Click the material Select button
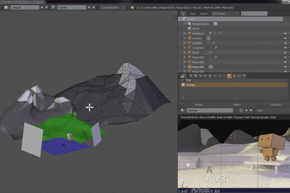The image size is (290, 193). click(237, 105)
